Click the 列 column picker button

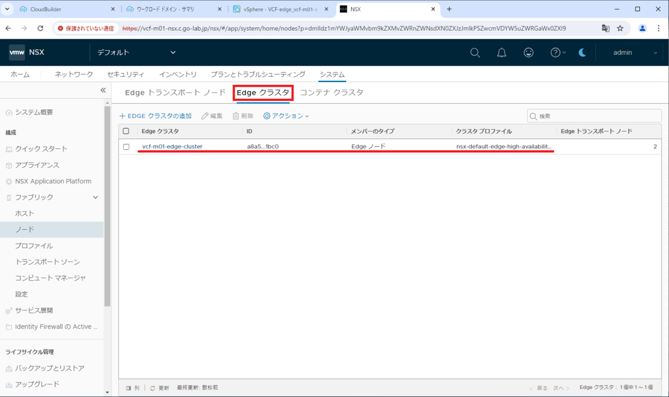coord(133,388)
